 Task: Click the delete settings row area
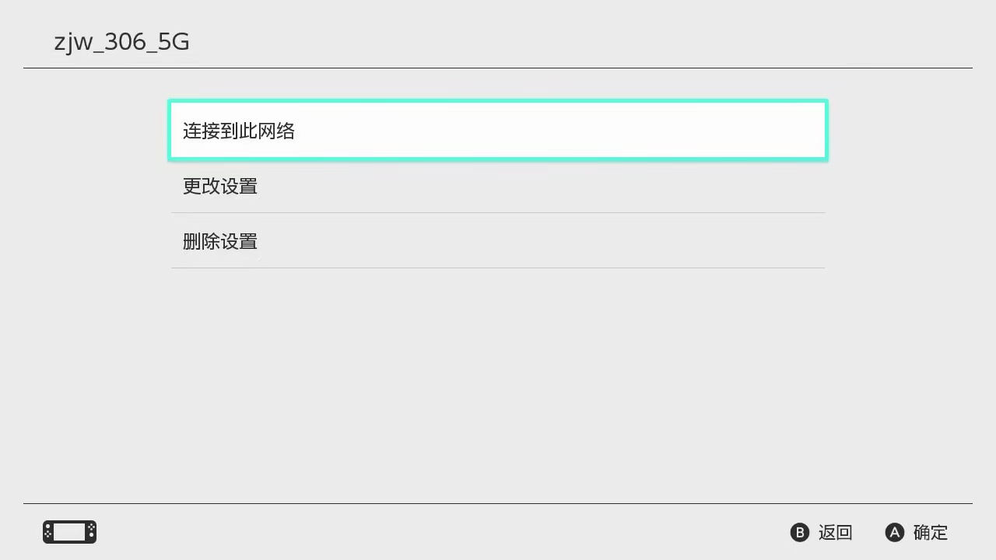coord(498,241)
